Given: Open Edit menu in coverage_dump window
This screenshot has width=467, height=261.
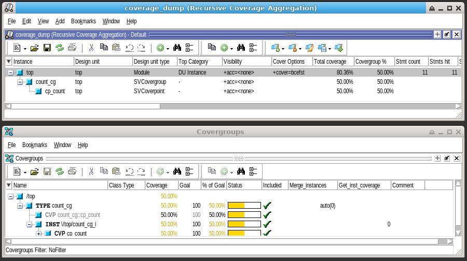Looking at the screenshot, I should point(26,21).
